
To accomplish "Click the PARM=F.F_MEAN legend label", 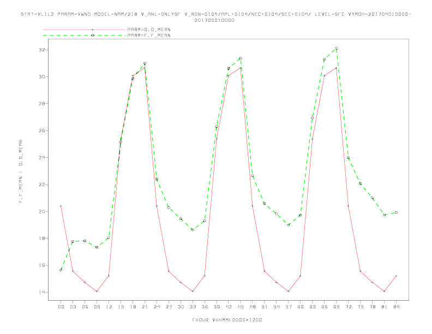I will (149, 35).
